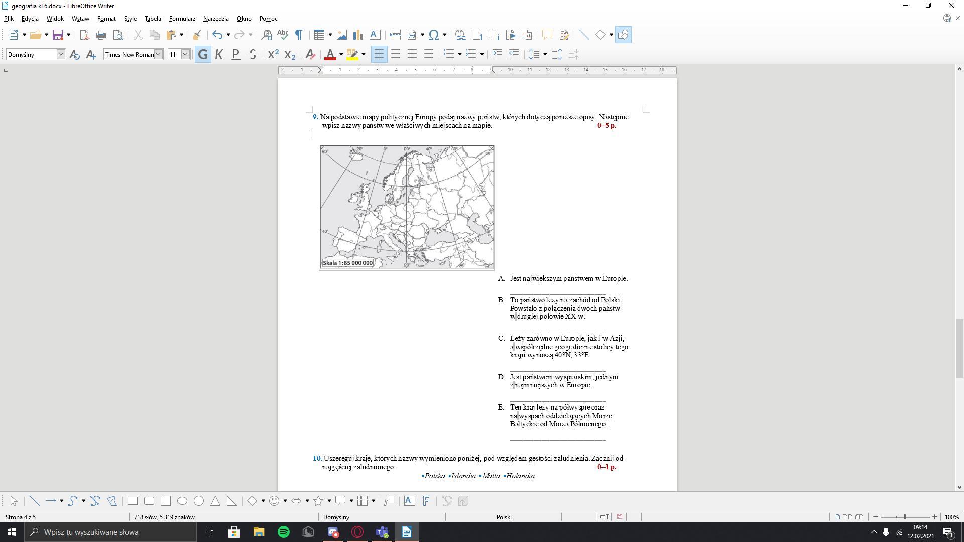The width and height of the screenshot is (964, 542).
Task: Open the paragraph style dropdown Domyślny
Action: click(x=61, y=54)
